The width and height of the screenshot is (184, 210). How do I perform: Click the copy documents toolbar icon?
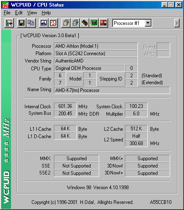coord(31,23)
